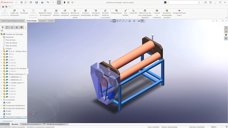Screen dimensions: 228x128
Task: Collapse the CommandManager ribbon chevron
Action: point(226,17)
